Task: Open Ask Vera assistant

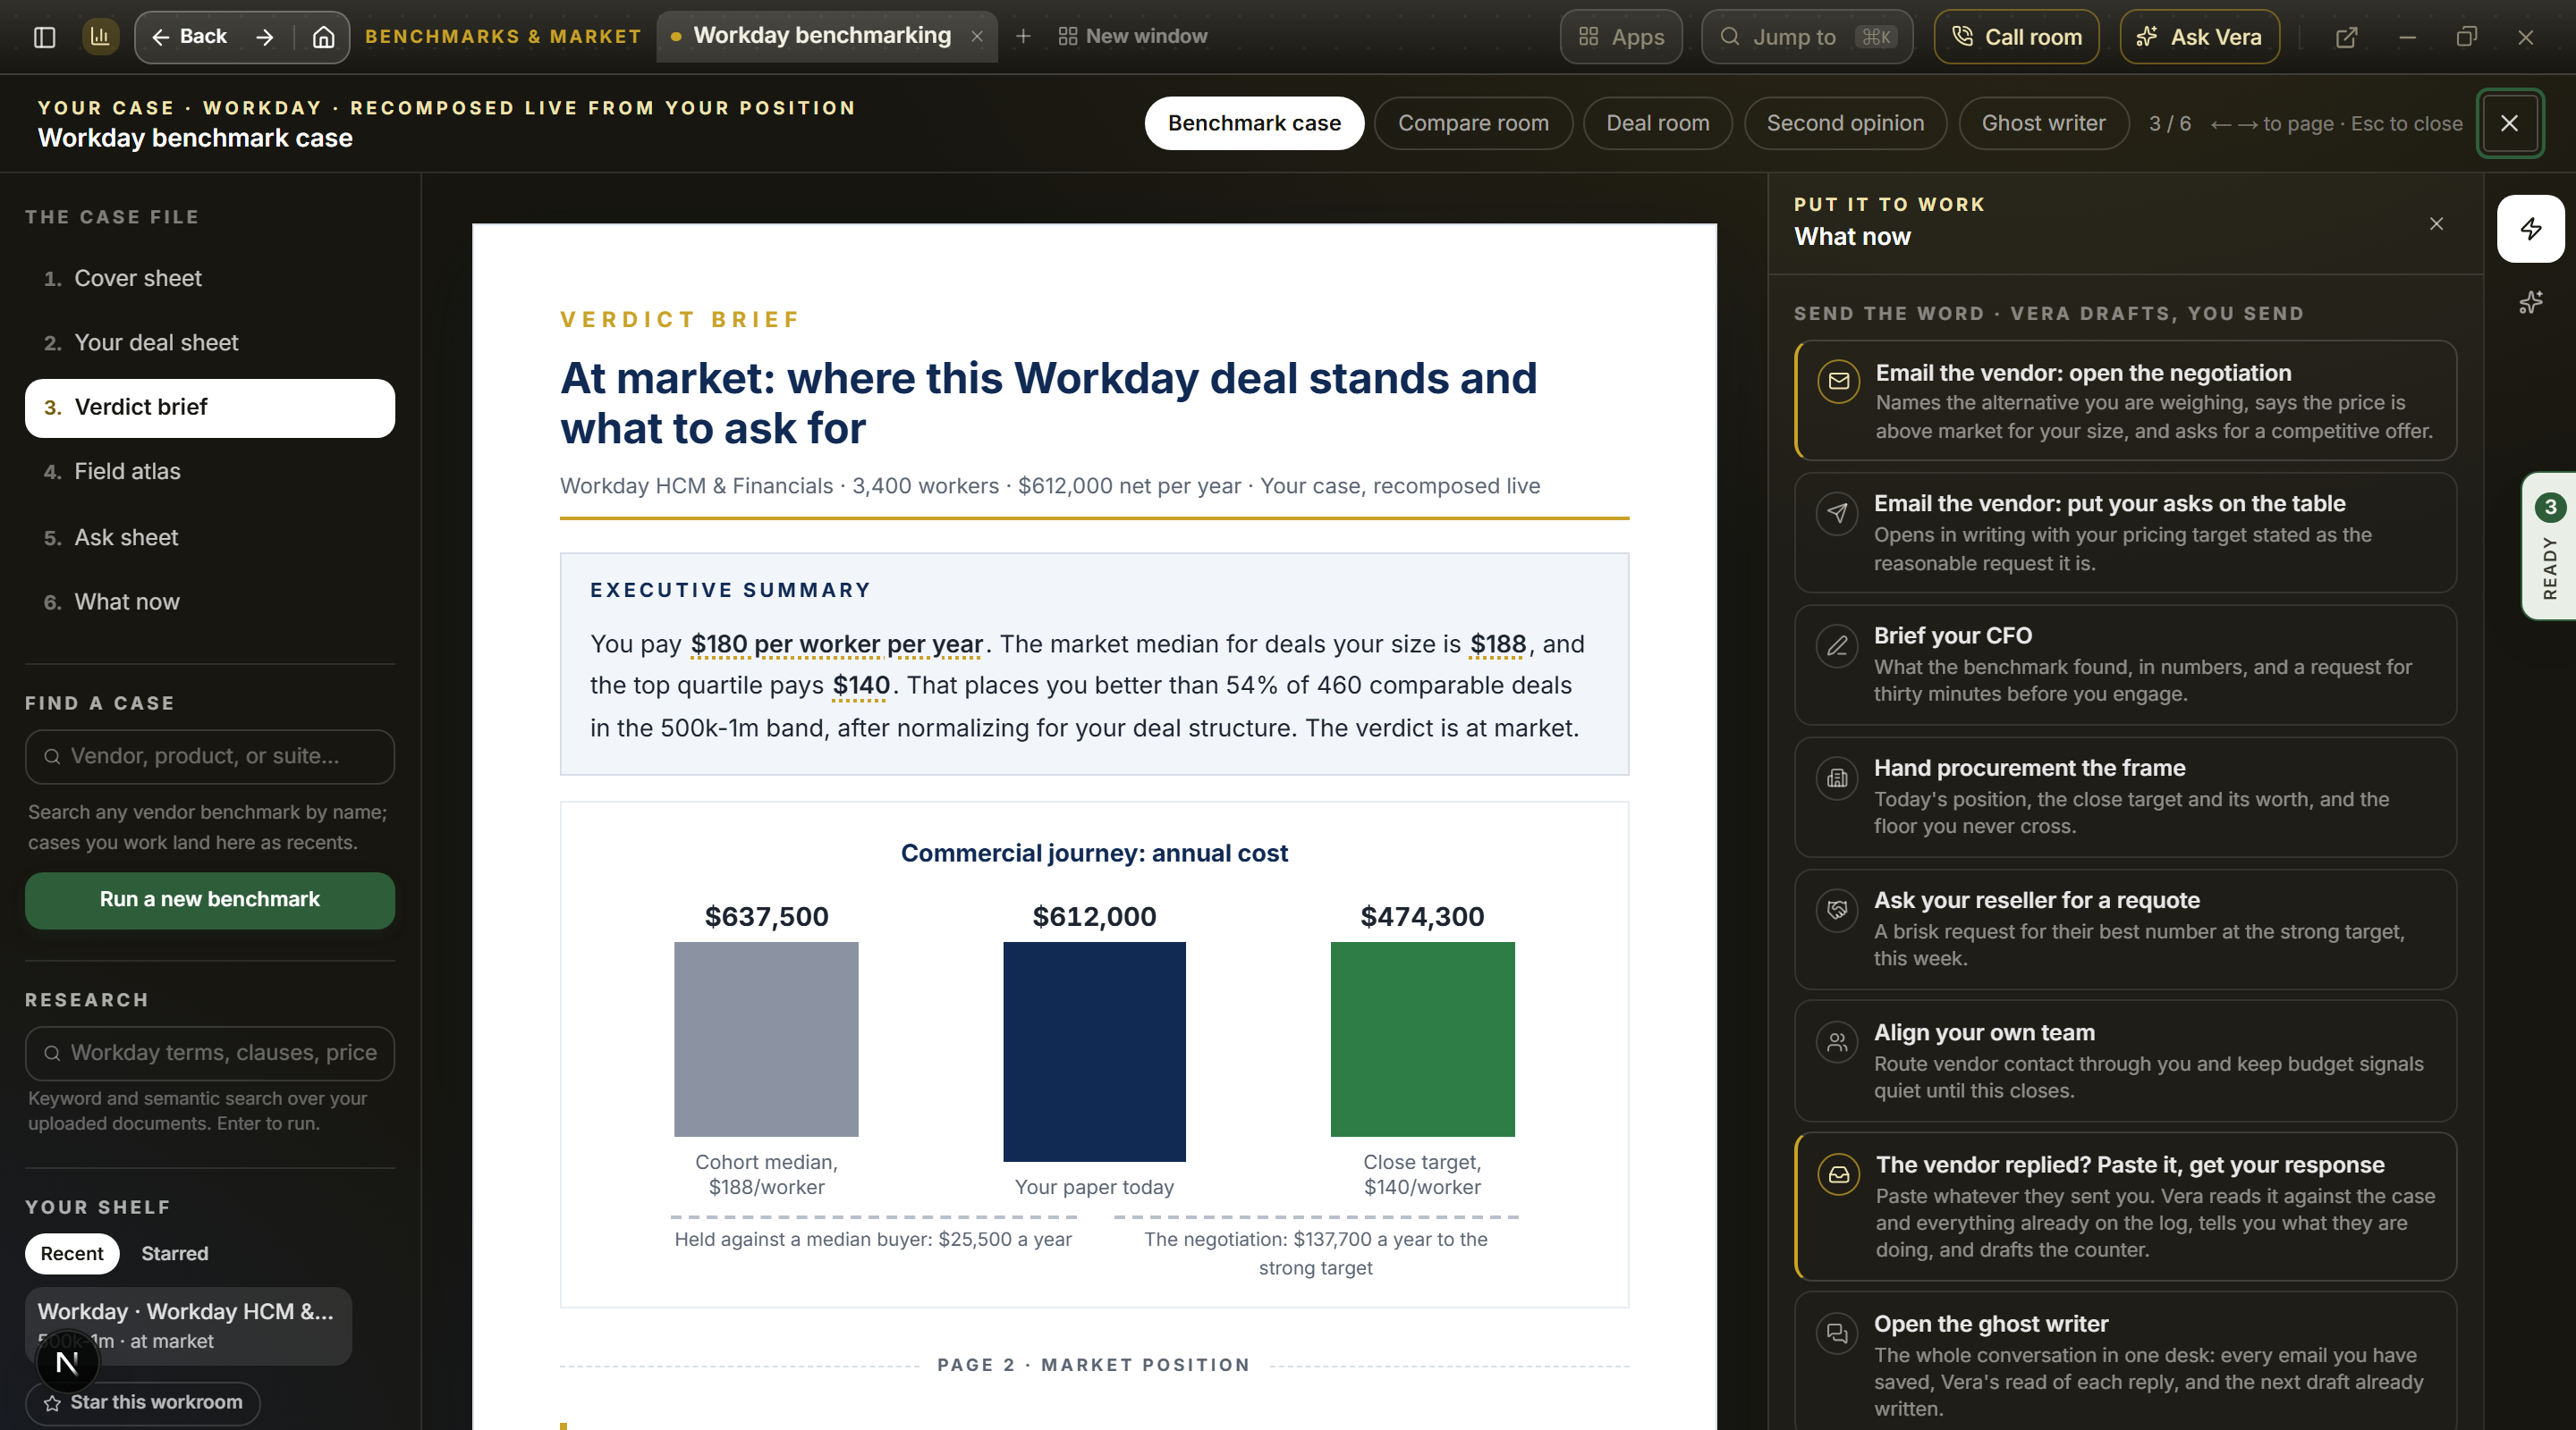Action: [x=2199, y=37]
